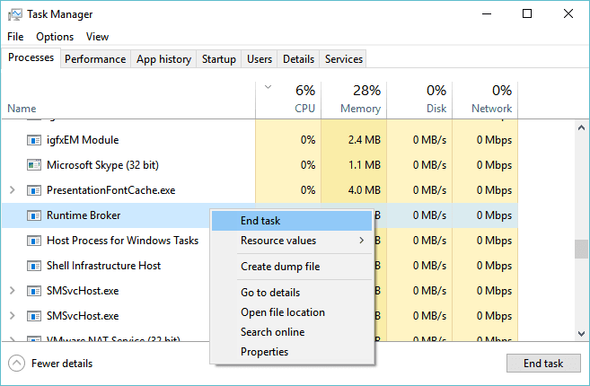Choose Go to details in context menu

tap(292, 293)
